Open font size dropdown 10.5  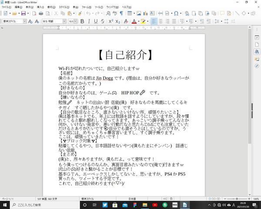click(x=76, y=21)
